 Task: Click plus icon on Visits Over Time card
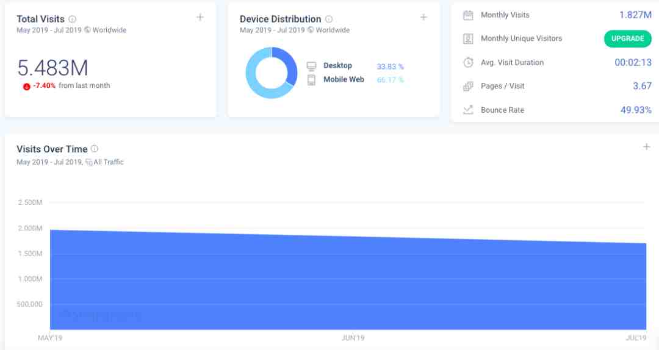pyautogui.click(x=646, y=146)
